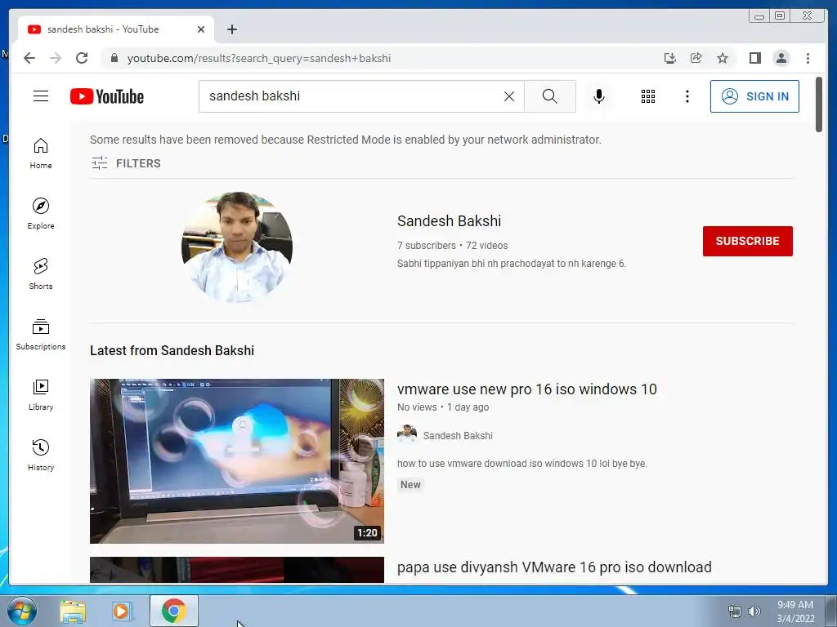Click the 'New' badge on first video
This screenshot has width=837, height=627.
(410, 485)
